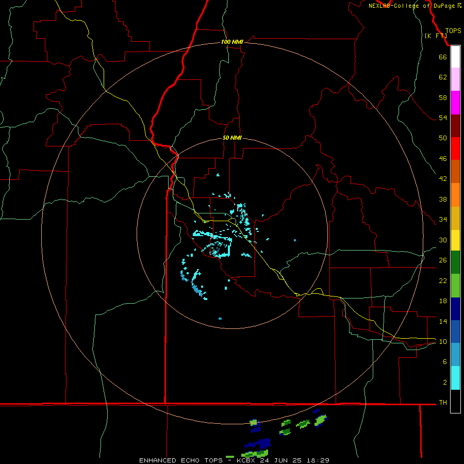Select the magenta legend swatch
This screenshot has width=464, height=464.
point(455,103)
